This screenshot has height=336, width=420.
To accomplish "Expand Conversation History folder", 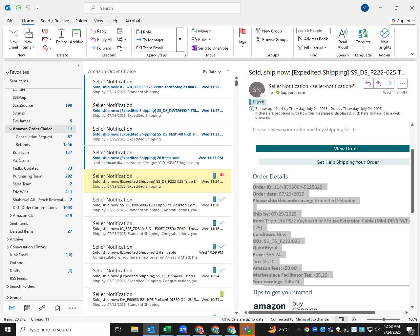I will [x=8, y=247].
